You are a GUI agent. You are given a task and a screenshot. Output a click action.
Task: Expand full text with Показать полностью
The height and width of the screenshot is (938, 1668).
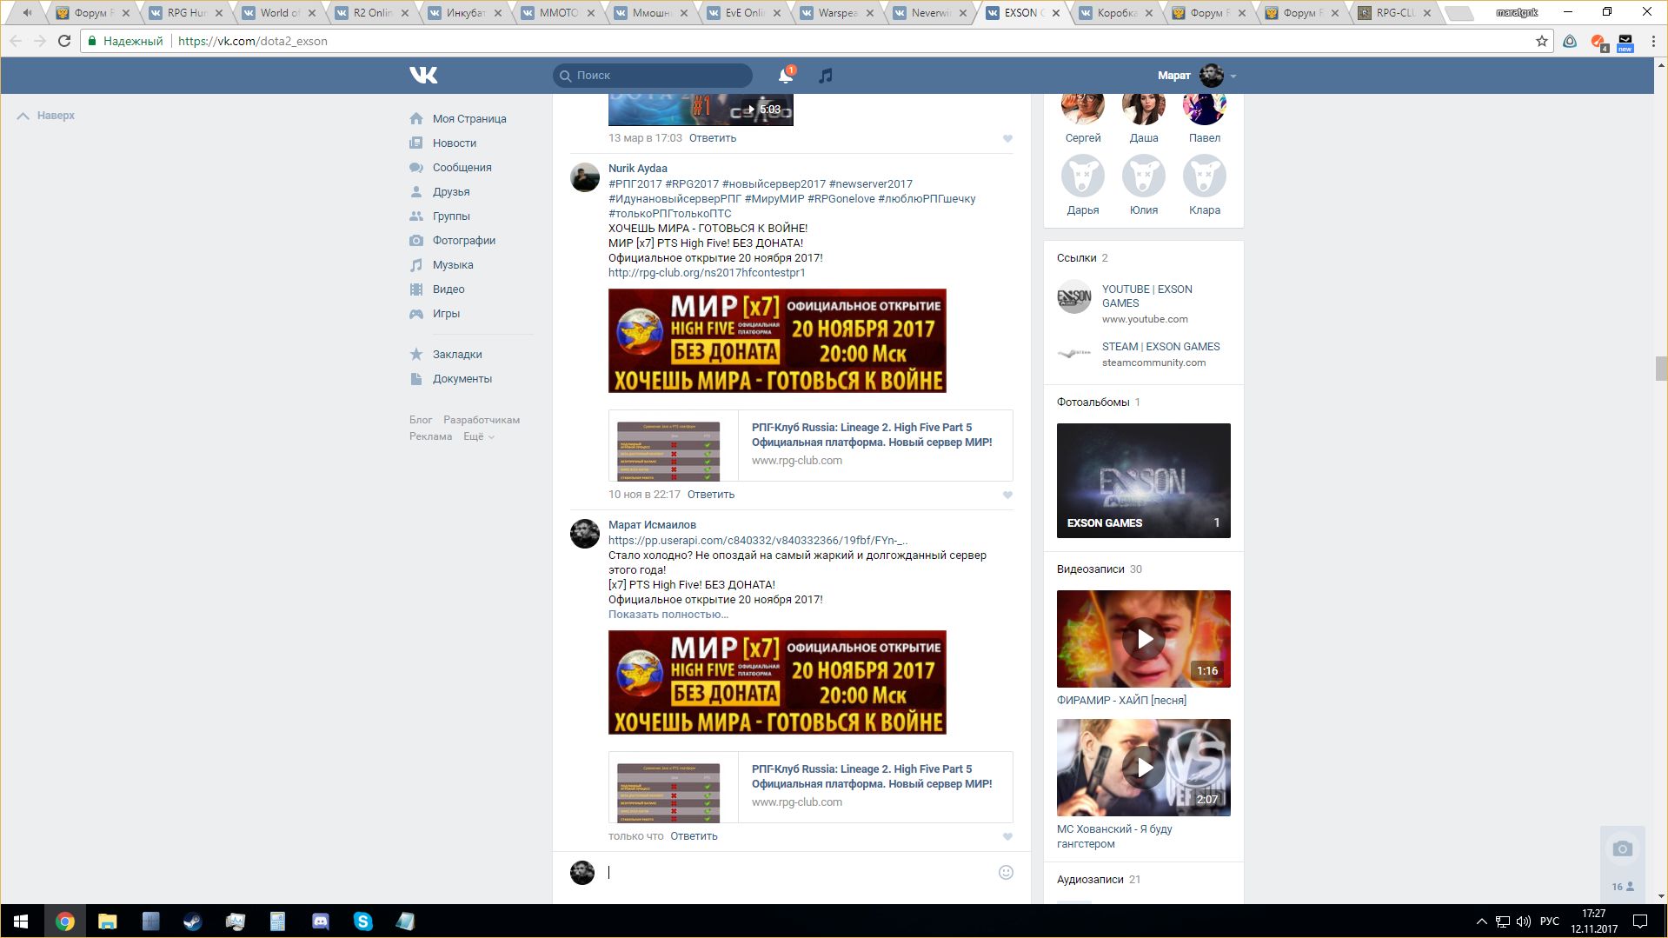[668, 615]
